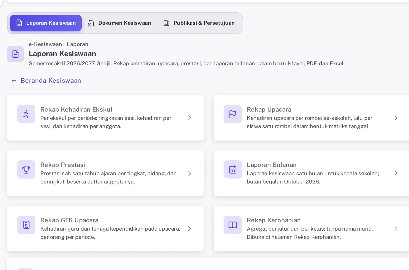Expand Rekap Prestasi with its chevron arrow
The width and height of the screenshot is (409, 270).
point(190,173)
